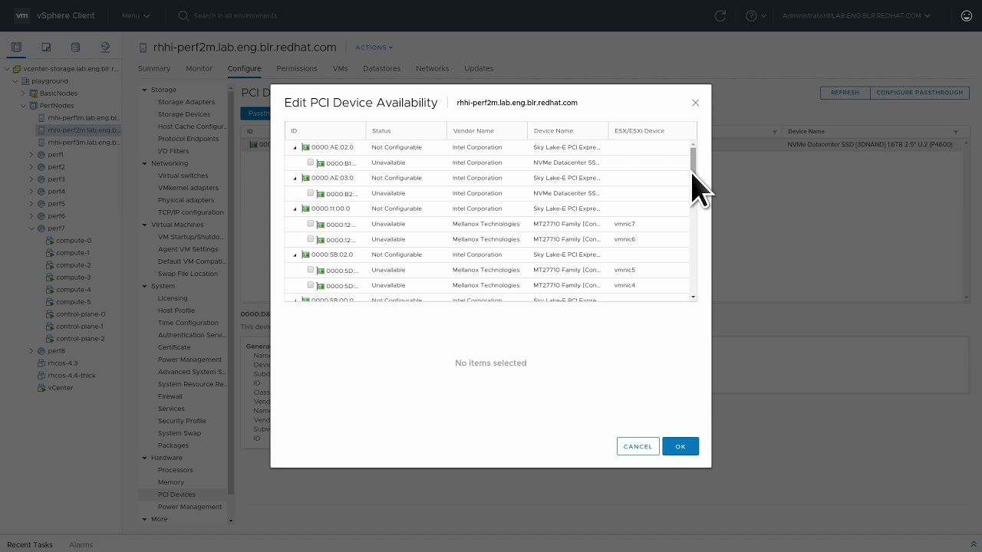
Task: Open the Hosts and Clusters navigator icon
Action: (x=17, y=48)
